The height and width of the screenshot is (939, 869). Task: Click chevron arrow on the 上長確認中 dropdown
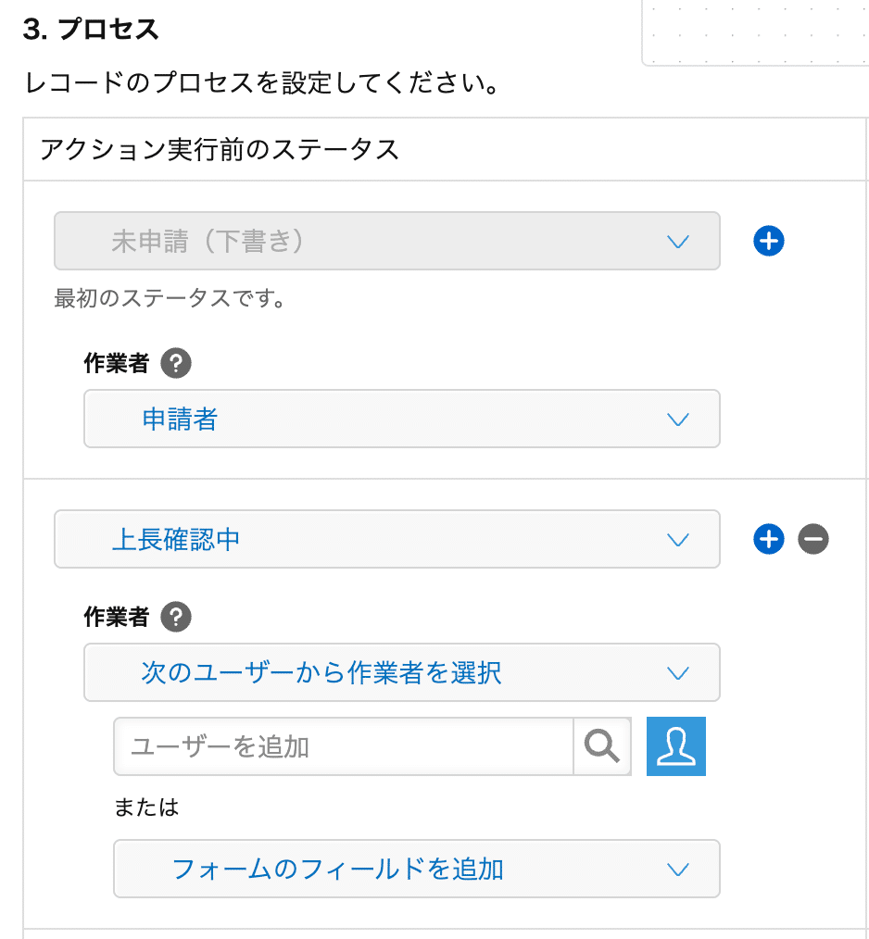[x=678, y=540]
